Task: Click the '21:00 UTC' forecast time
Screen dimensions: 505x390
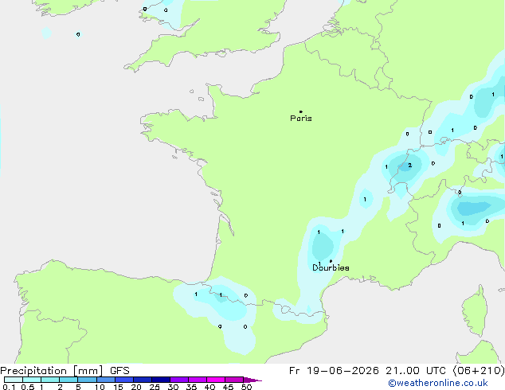Action: (x=416, y=371)
